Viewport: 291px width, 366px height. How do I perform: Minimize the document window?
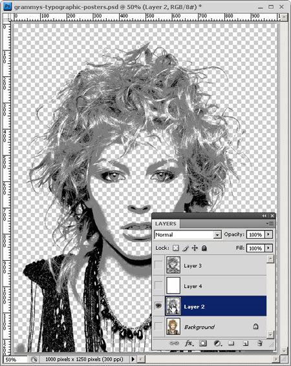[260, 7]
